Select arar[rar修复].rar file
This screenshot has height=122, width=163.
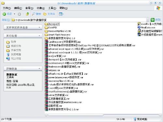(x=55, y=56)
